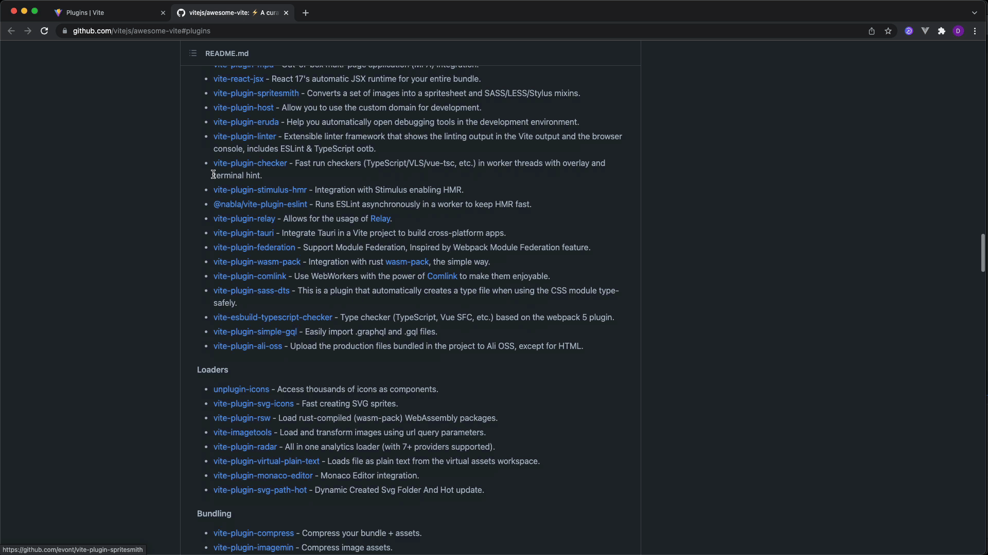
Task: Switch to the Plugins | Vite tab
Action: click(x=110, y=13)
